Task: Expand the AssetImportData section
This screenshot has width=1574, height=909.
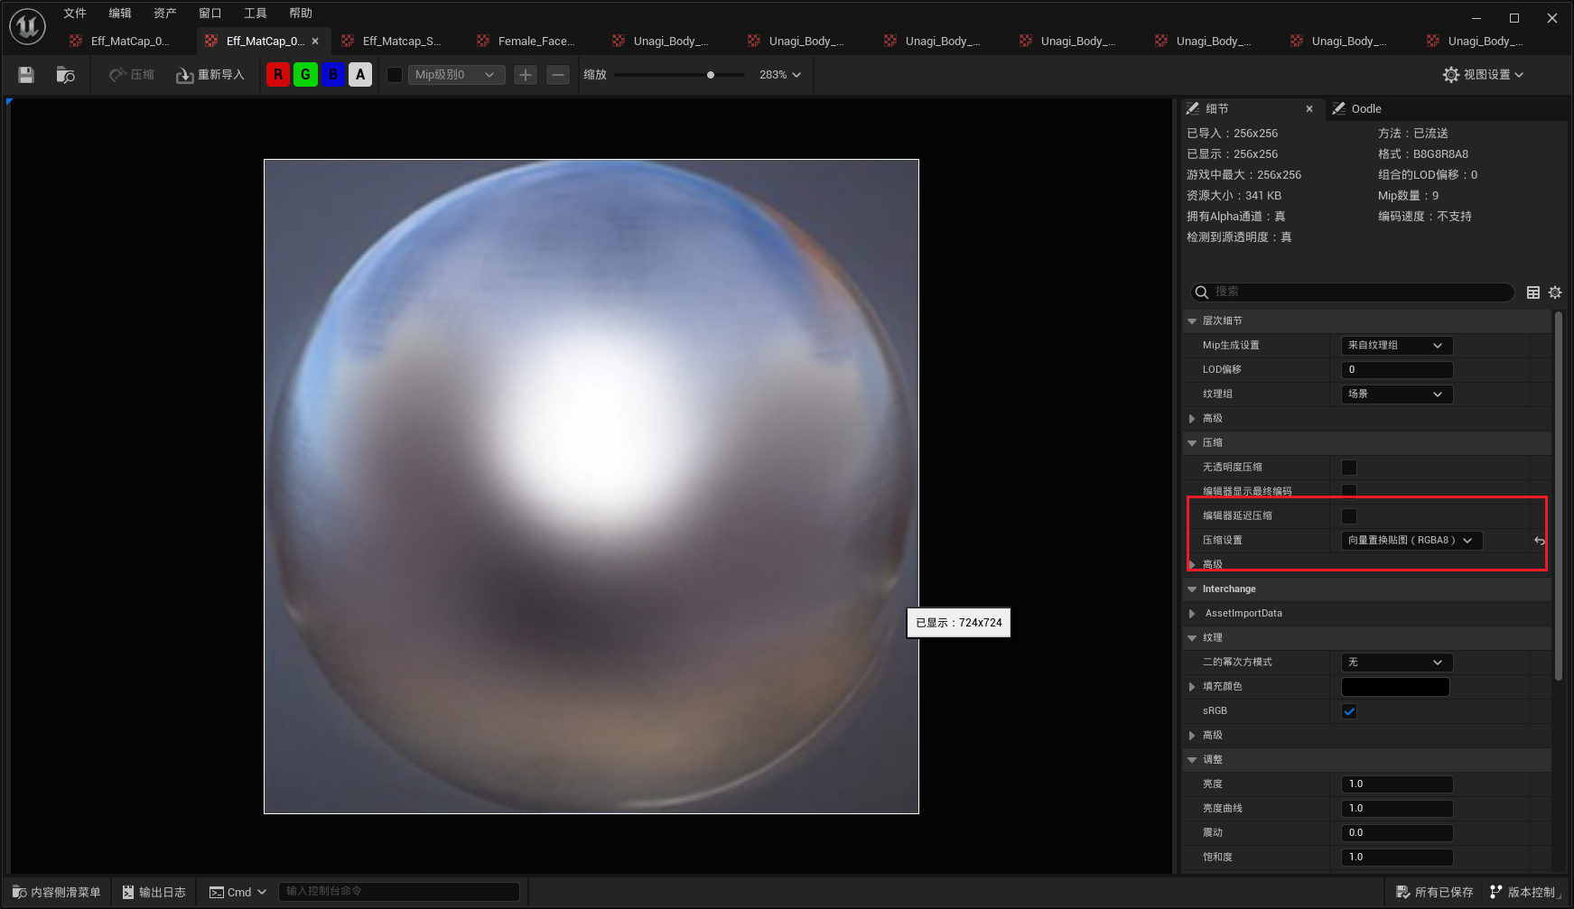Action: 1193,614
